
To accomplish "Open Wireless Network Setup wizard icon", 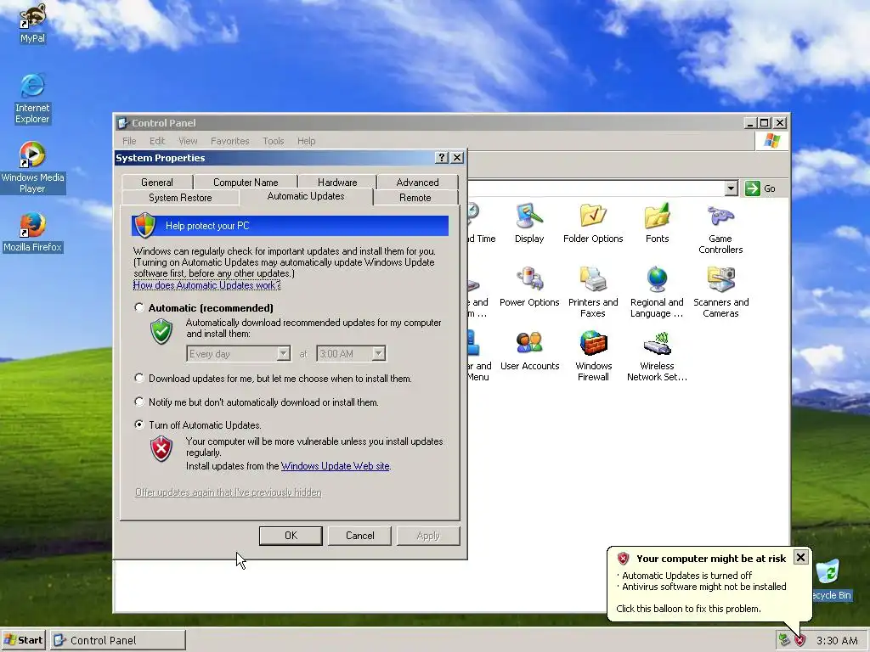I will [657, 356].
